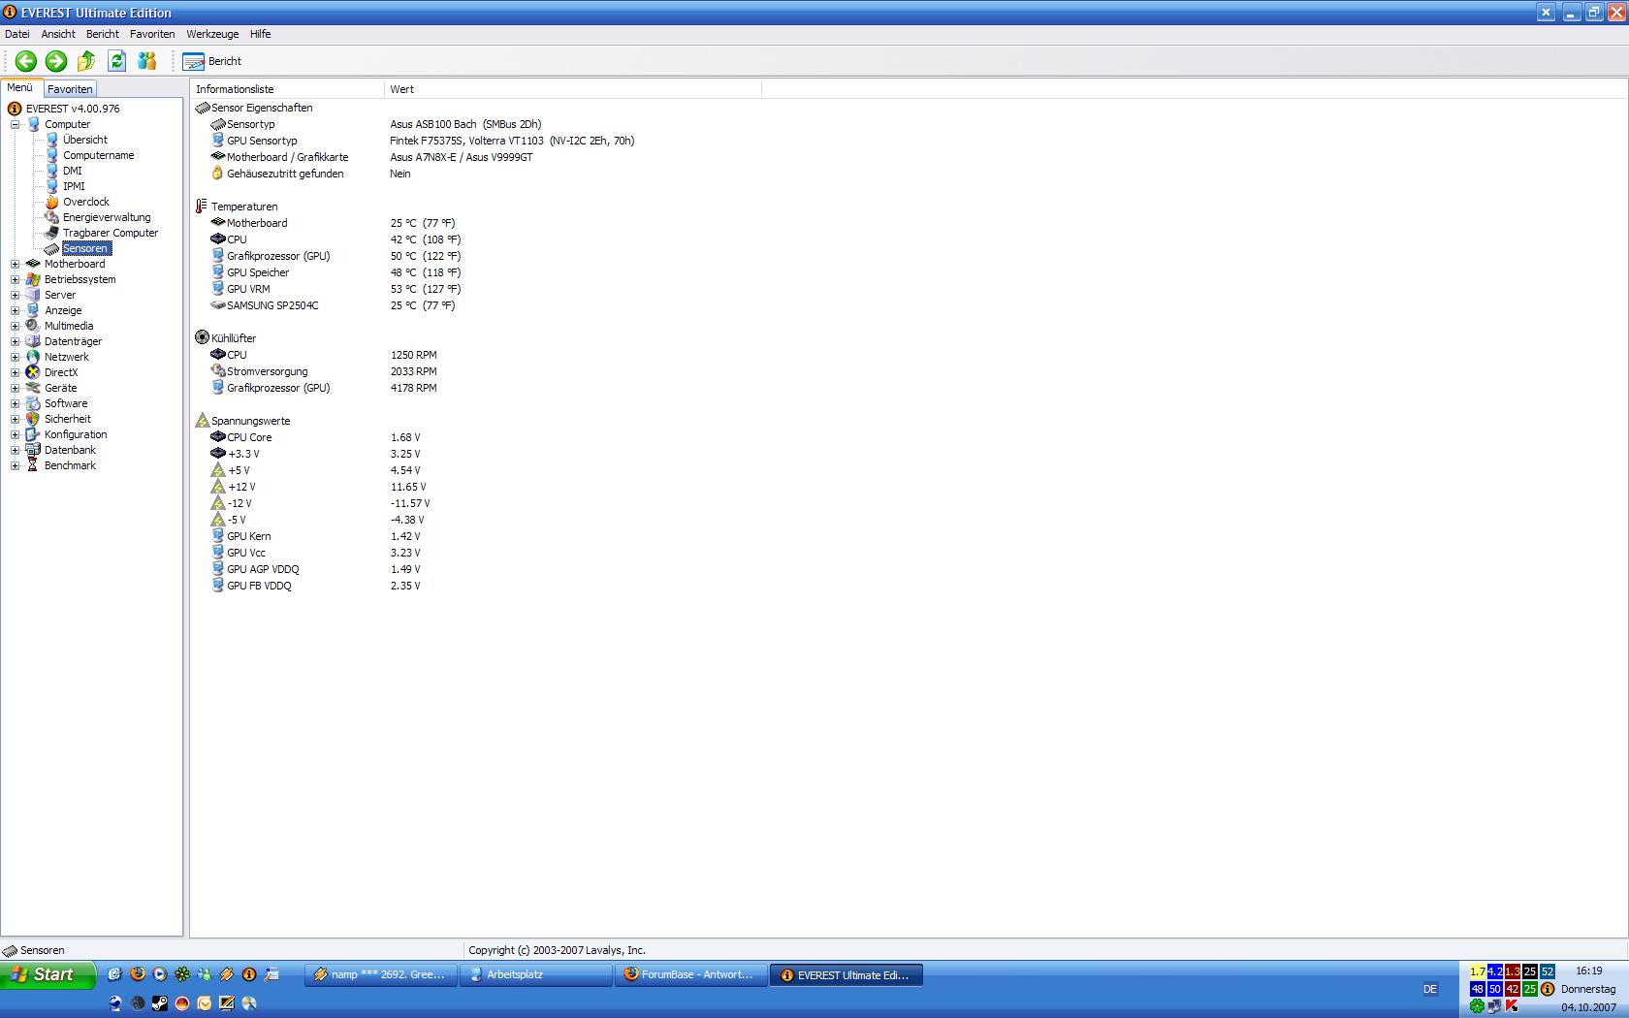Select the CPU Core voltage row
1629x1018 pixels.
point(476,437)
